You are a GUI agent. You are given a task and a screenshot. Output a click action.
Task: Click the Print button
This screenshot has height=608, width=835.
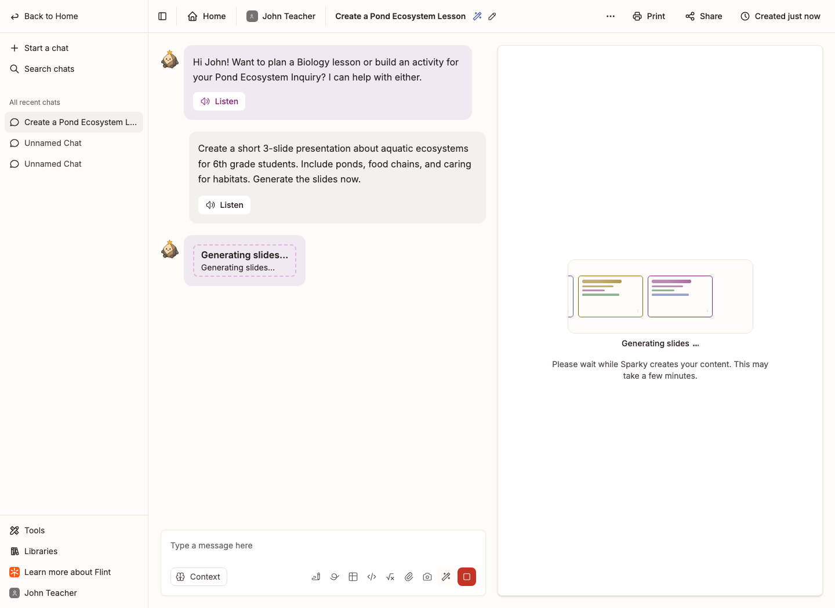[x=649, y=16]
